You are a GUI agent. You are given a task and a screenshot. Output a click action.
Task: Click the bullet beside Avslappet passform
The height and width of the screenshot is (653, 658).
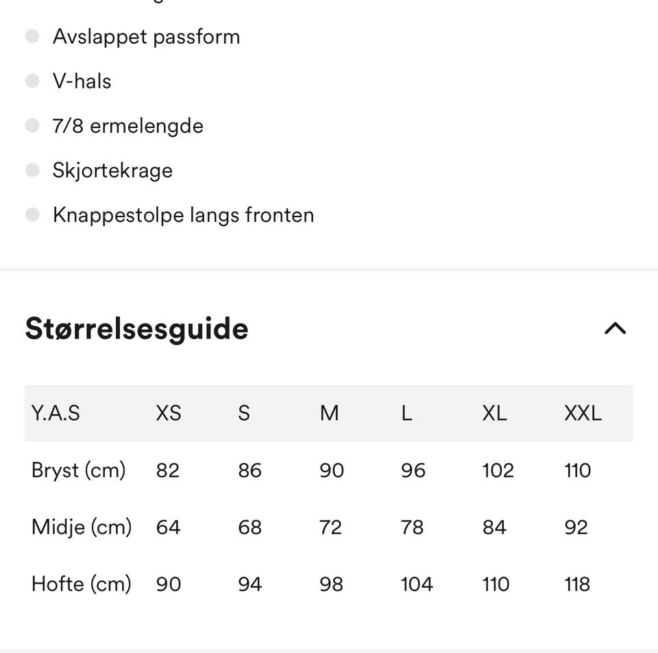point(32,36)
